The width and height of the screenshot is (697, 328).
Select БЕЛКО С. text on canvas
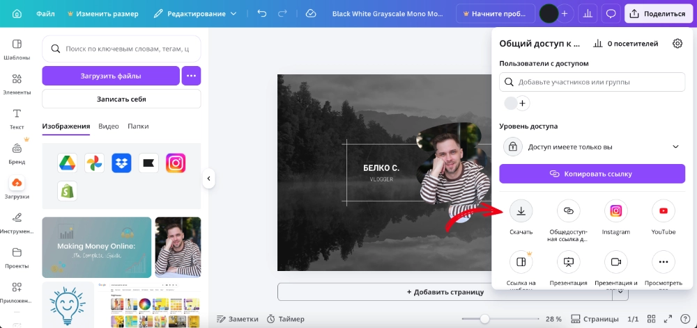[x=381, y=168]
